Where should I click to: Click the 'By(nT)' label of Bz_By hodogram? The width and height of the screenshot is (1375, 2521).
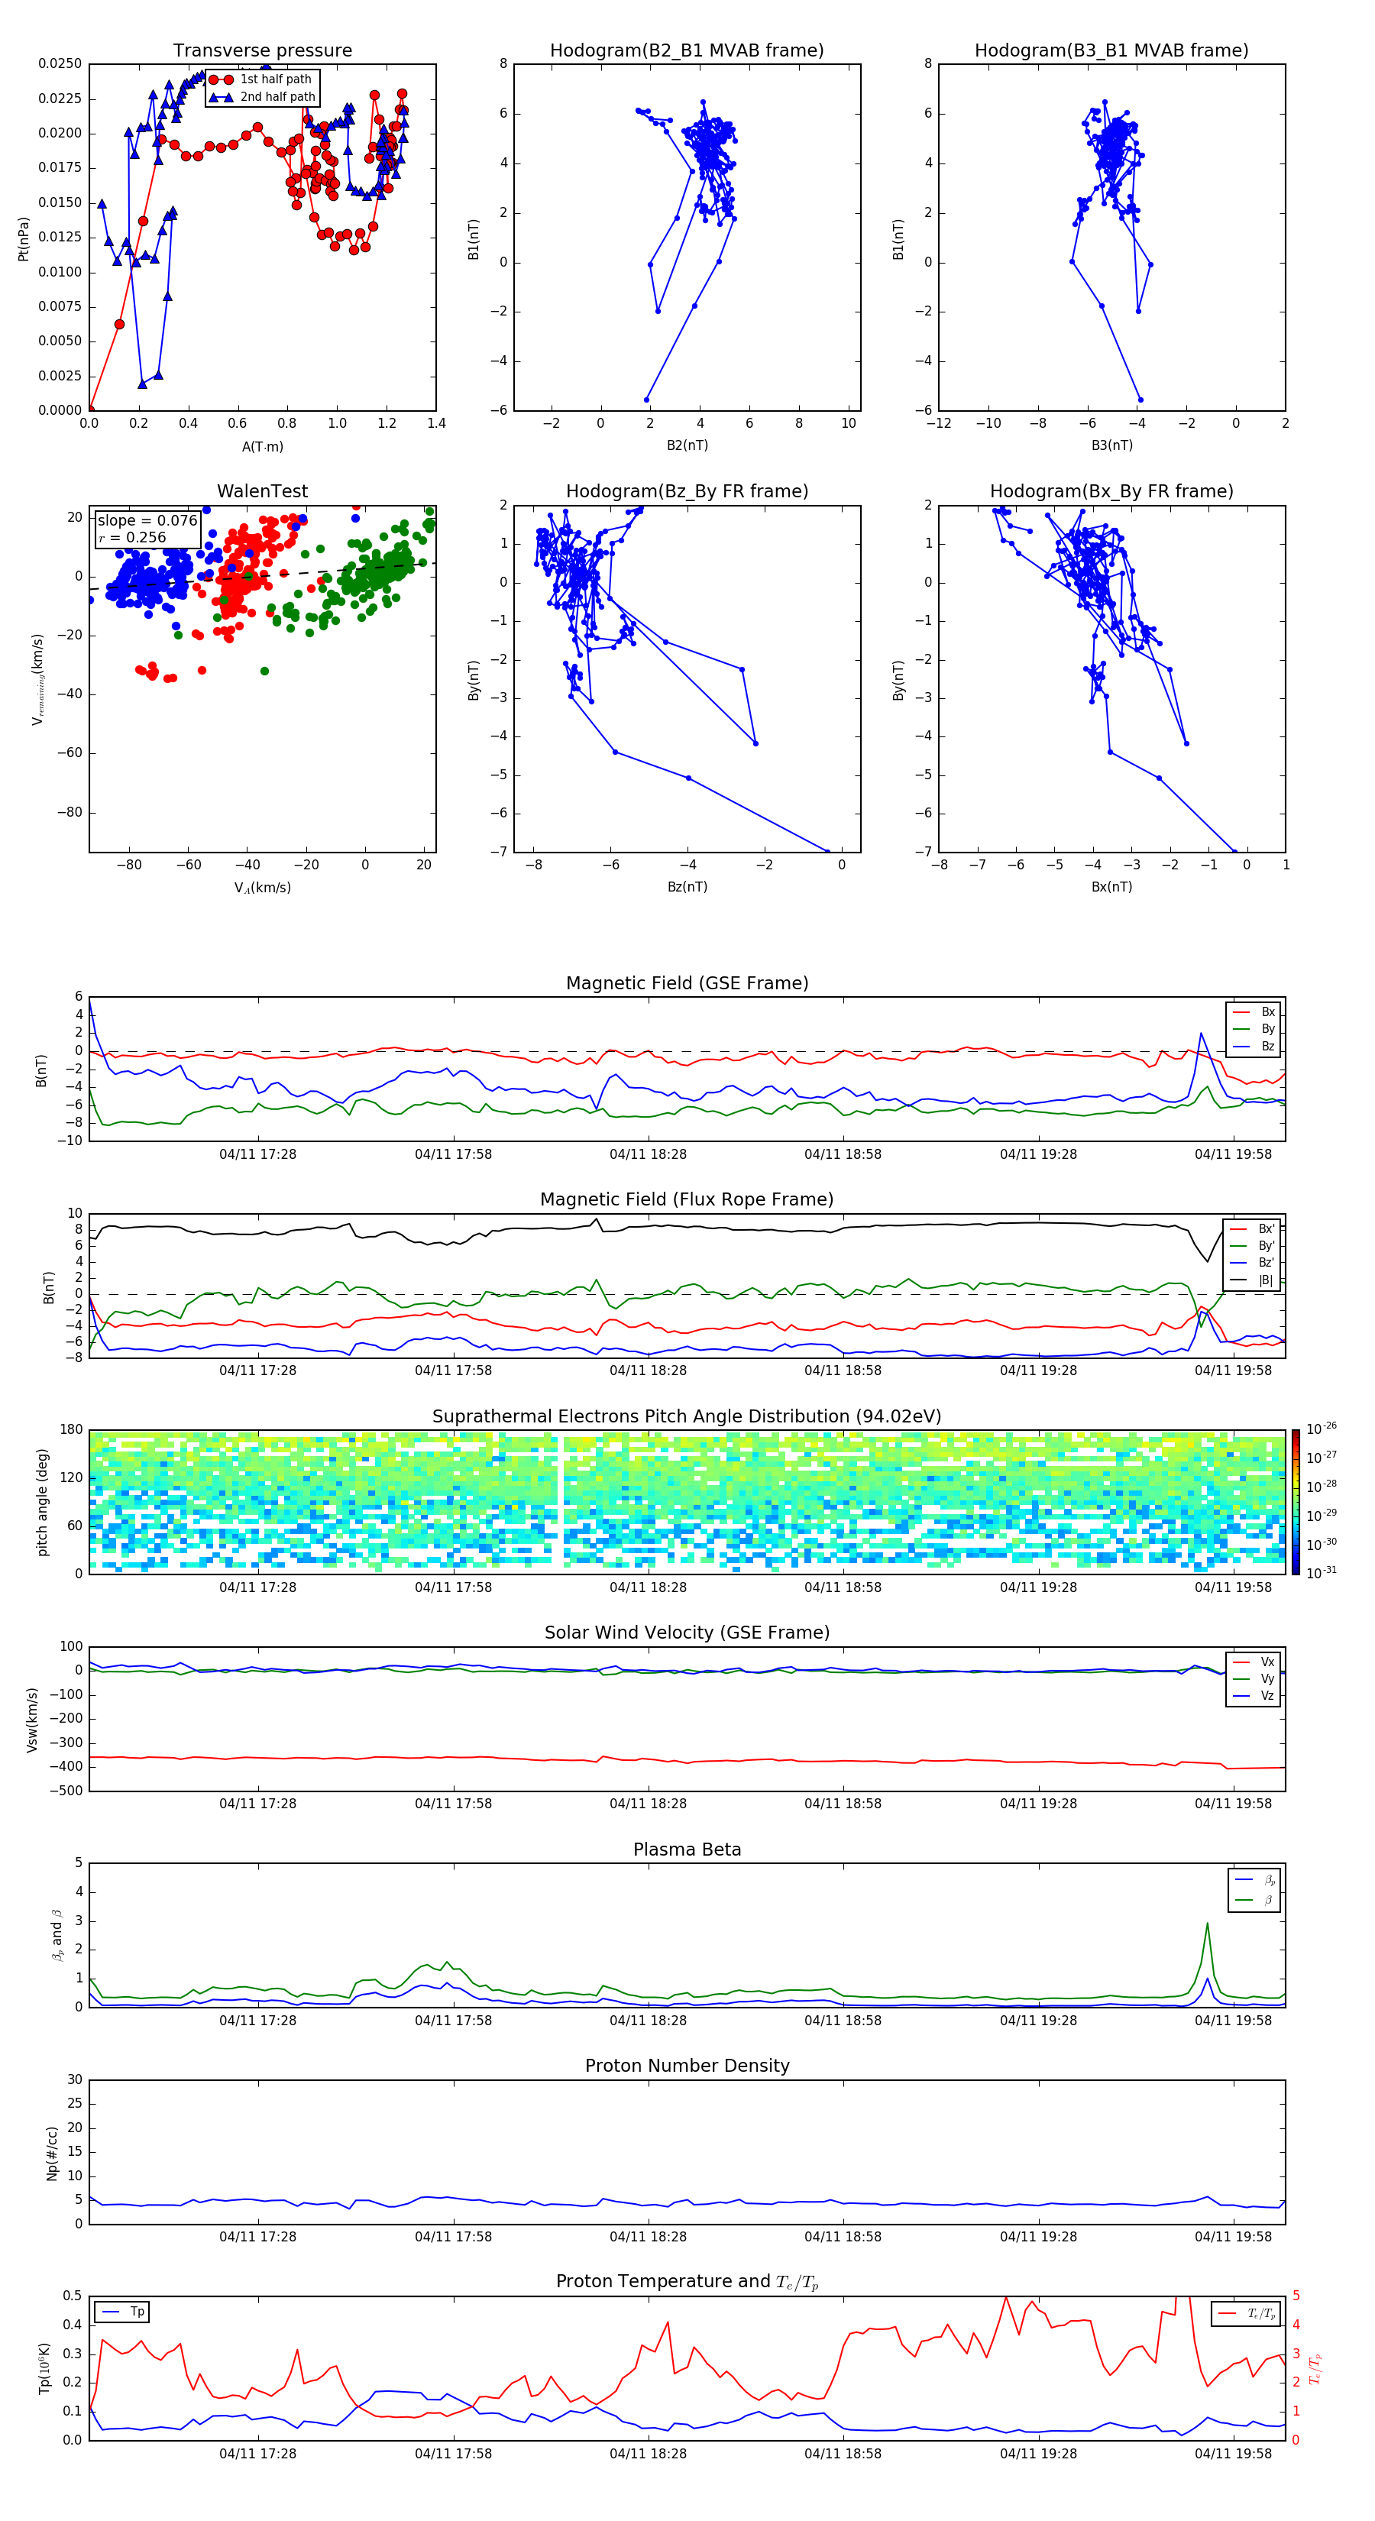tap(474, 679)
